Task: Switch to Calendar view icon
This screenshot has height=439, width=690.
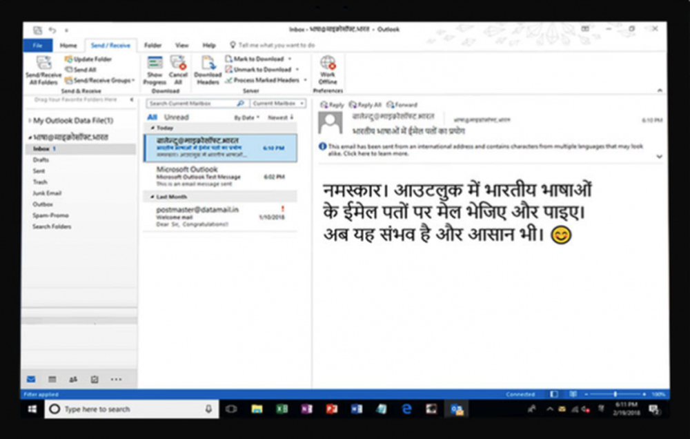Action: click(x=52, y=379)
